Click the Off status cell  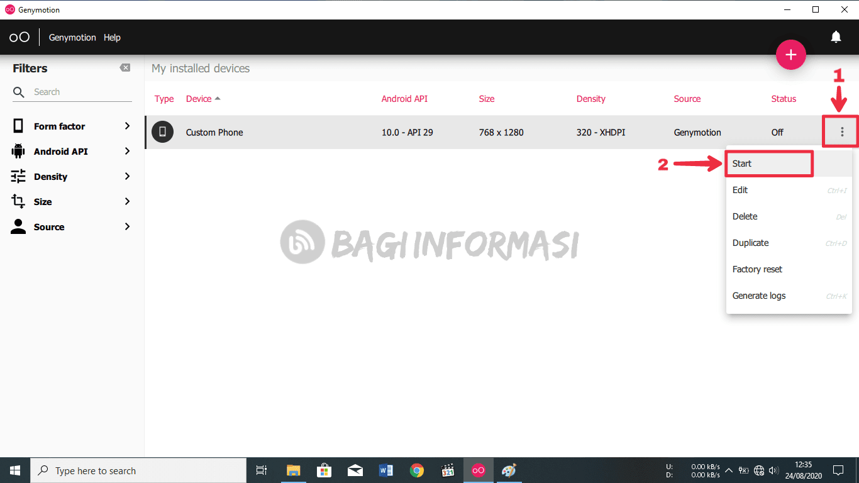click(777, 132)
